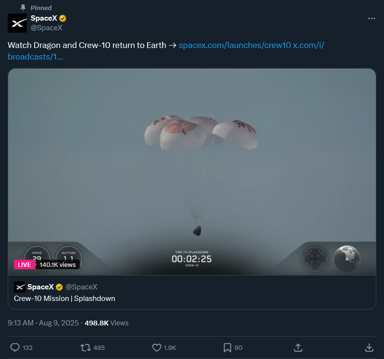Click the SpaceX display name in header

point(44,18)
